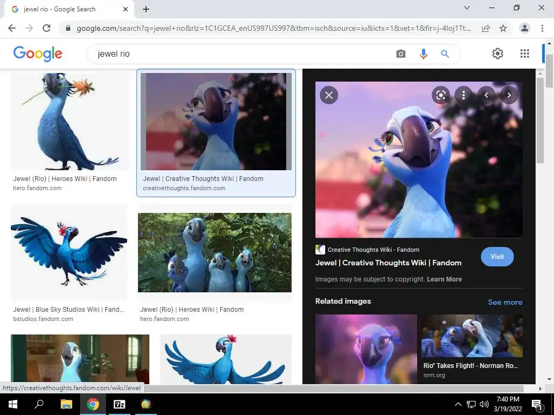Go to the next image in preview
The image size is (554, 415).
point(509,95)
